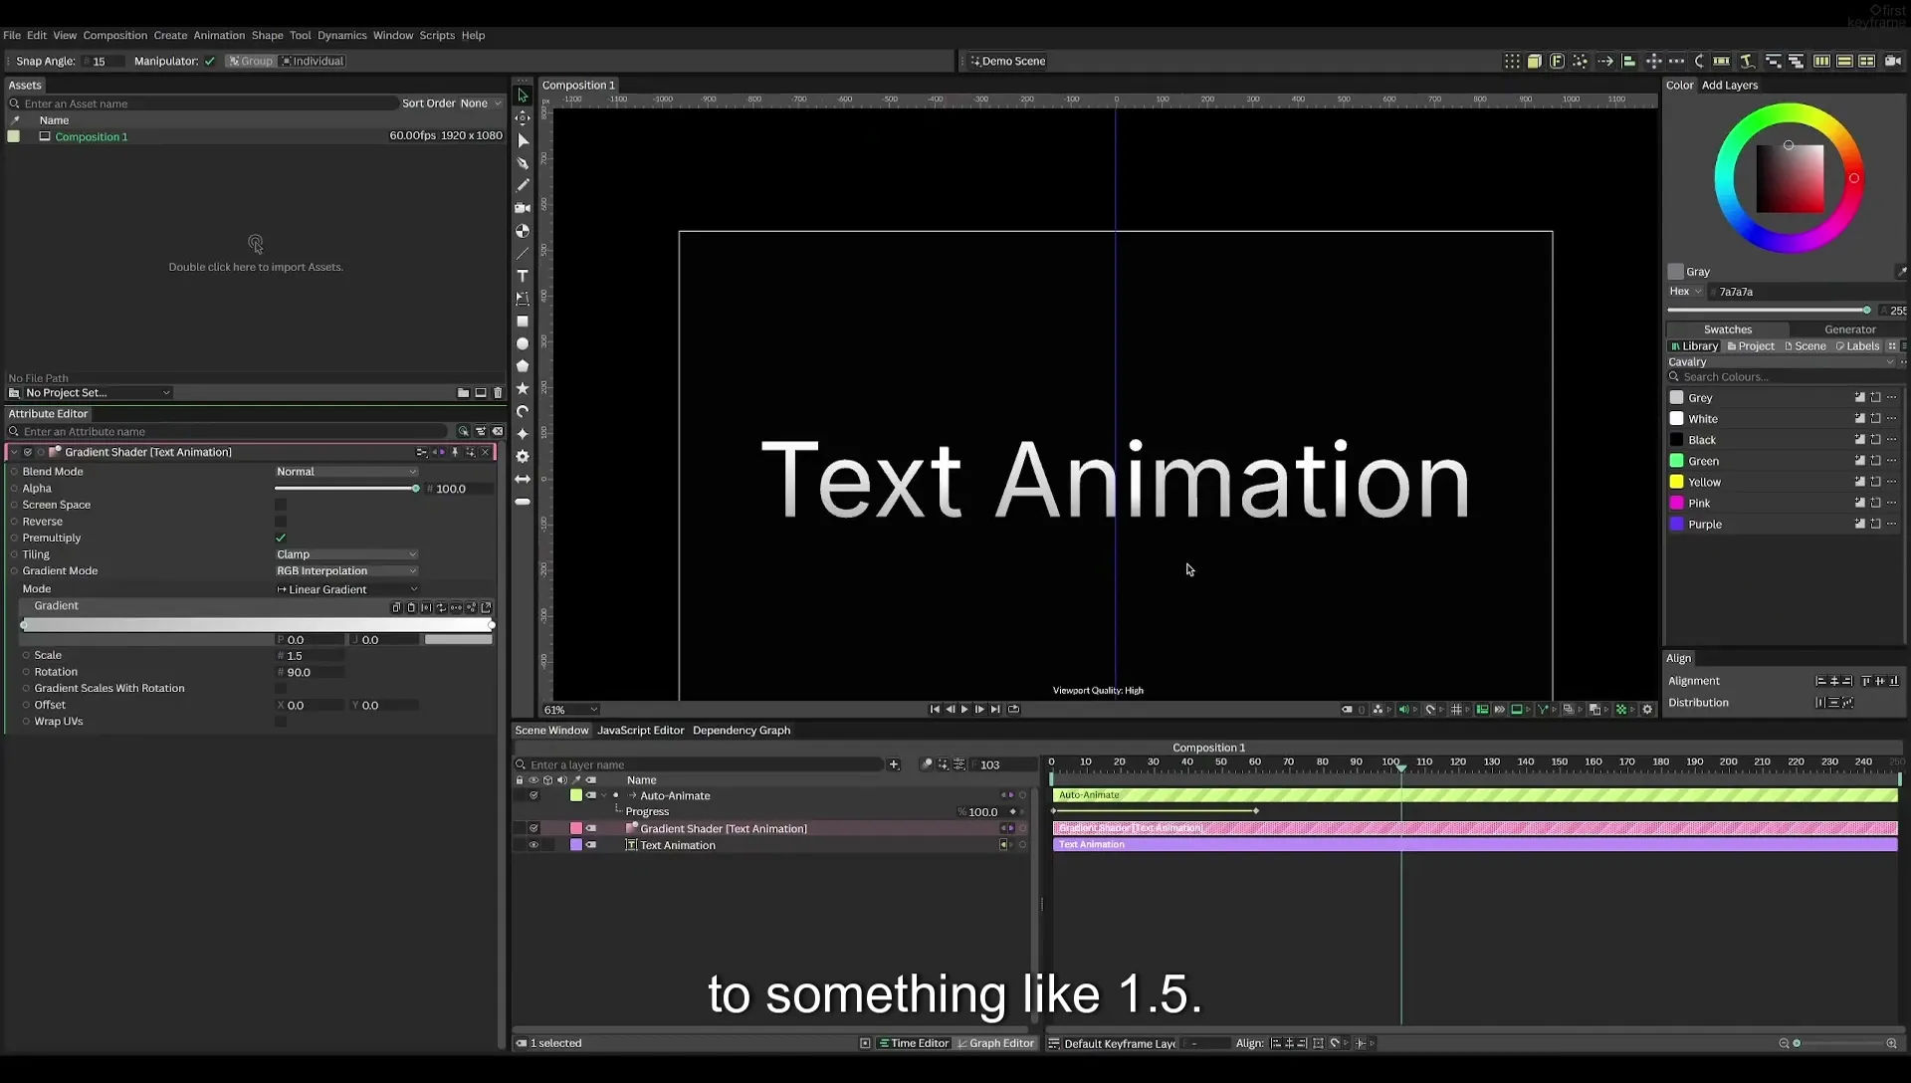Jump to the last frame
Image resolution: width=1911 pixels, height=1083 pixels.
coord(995,710)
